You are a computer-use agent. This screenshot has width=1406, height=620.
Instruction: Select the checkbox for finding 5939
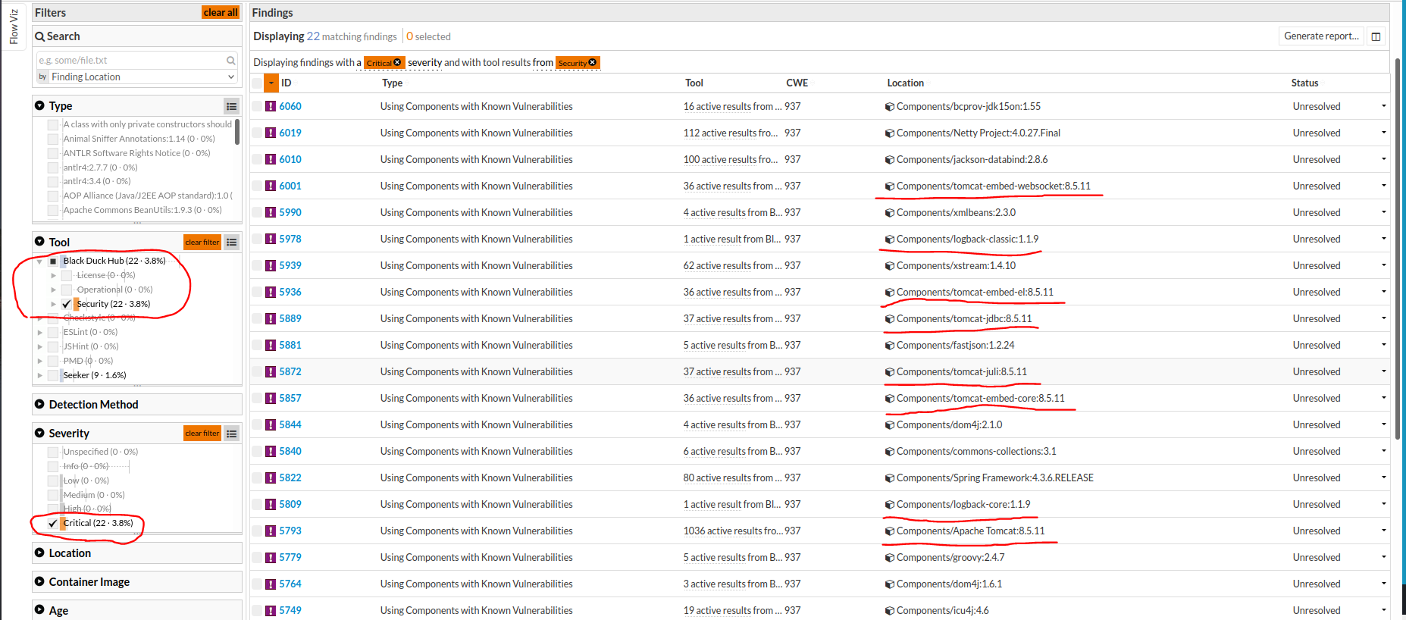point(257,266)
